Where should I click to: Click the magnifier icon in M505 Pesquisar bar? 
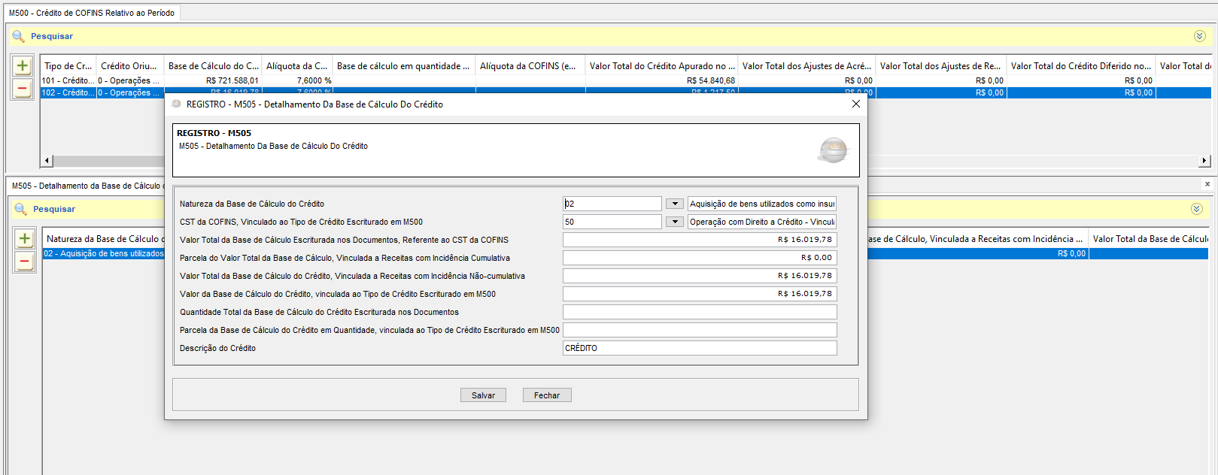click(21, 209)
